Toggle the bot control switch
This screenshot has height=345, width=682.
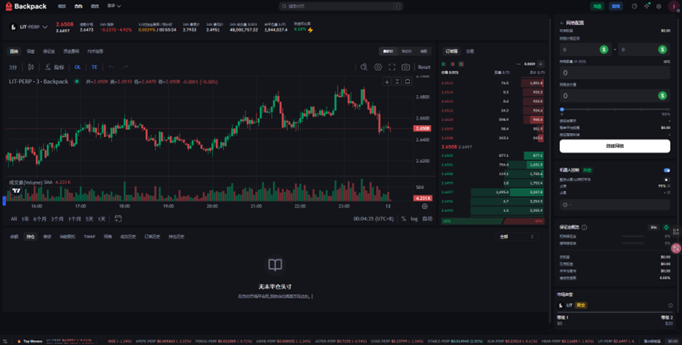667,170
